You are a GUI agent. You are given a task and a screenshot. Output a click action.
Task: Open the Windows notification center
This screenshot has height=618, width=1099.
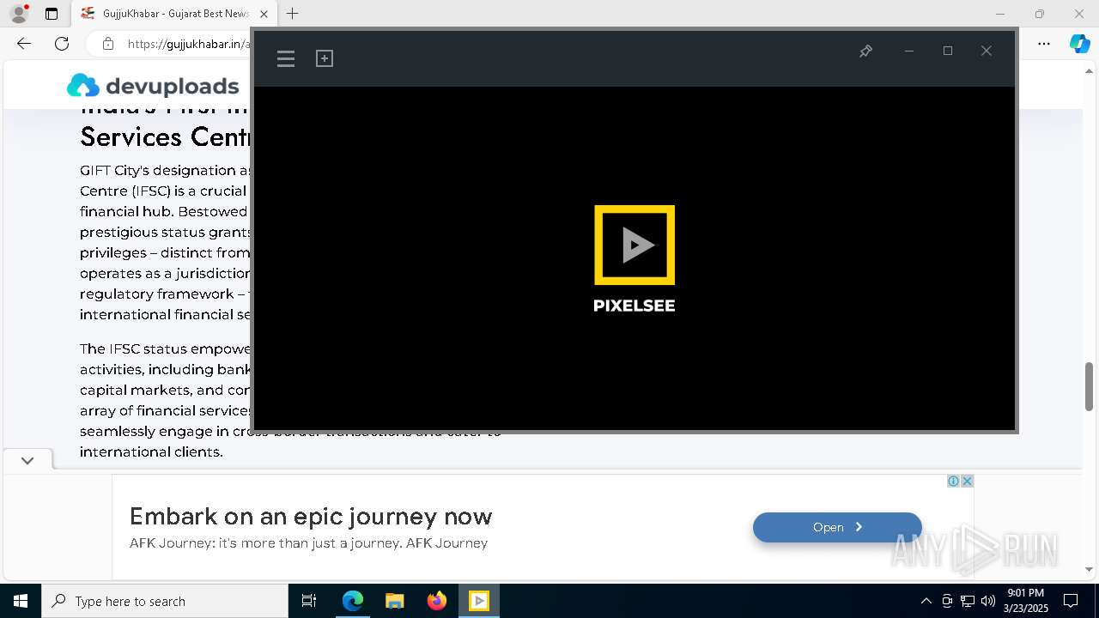coord(1071,601)
